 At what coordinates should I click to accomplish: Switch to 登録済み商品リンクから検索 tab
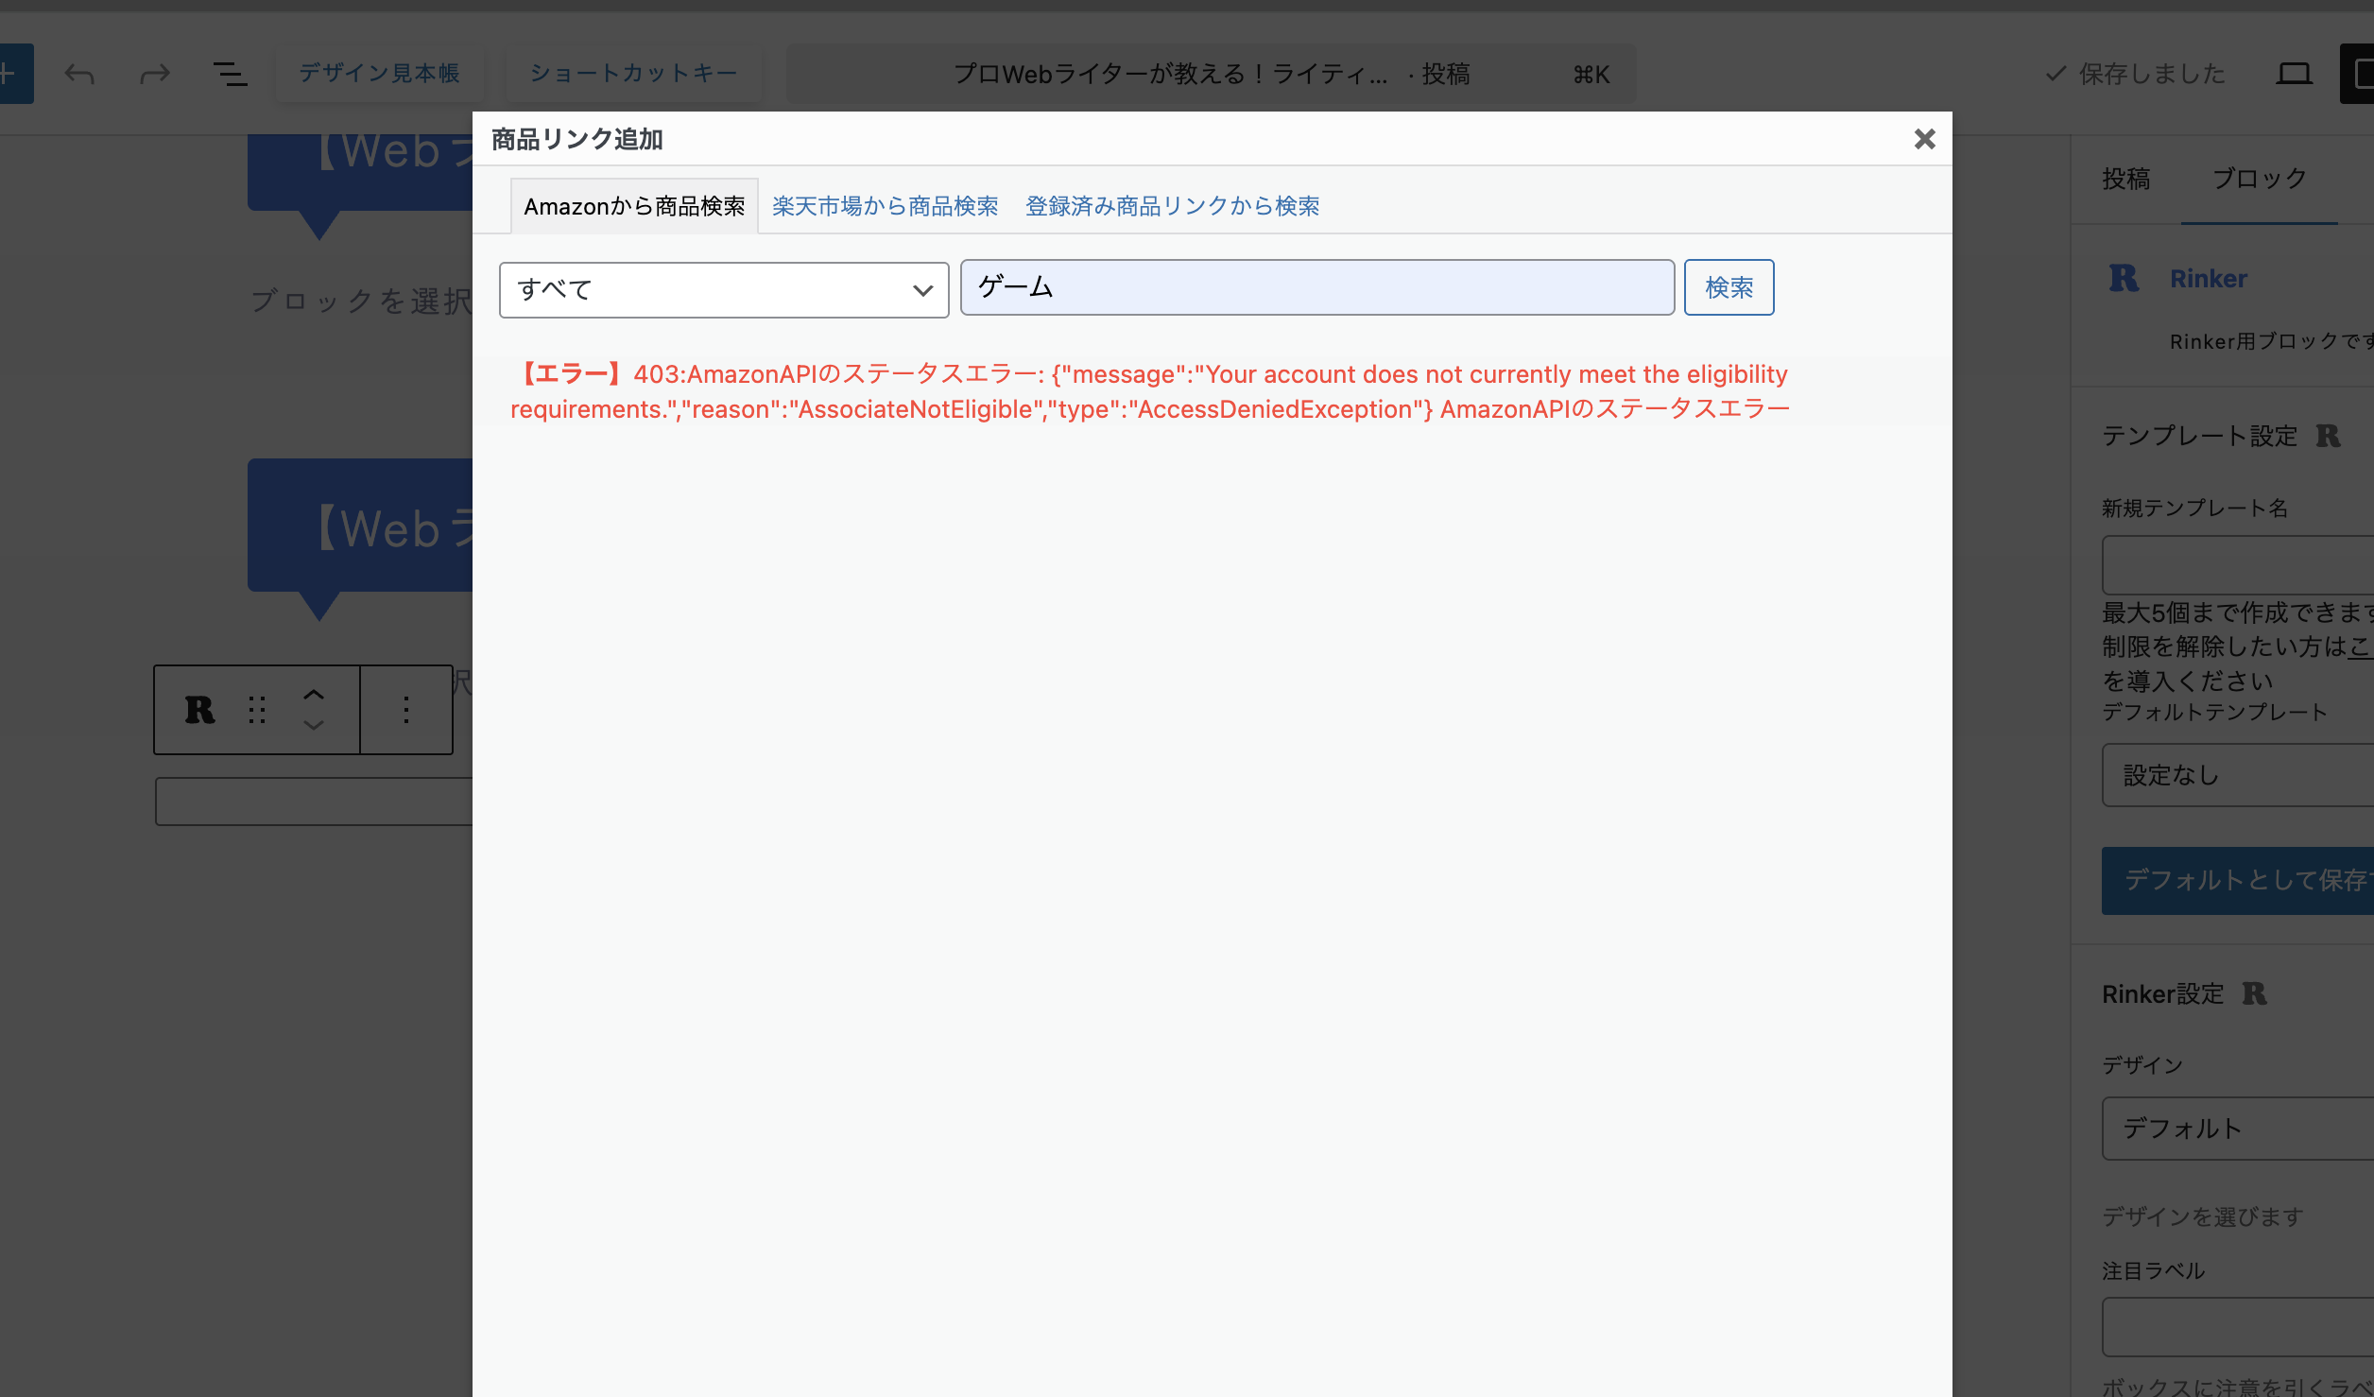[1172, 206]
